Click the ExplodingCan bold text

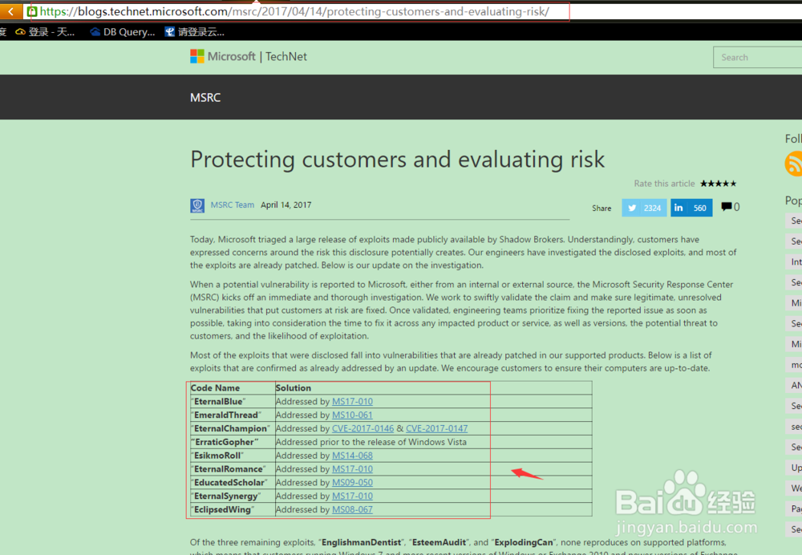(524, 542)
